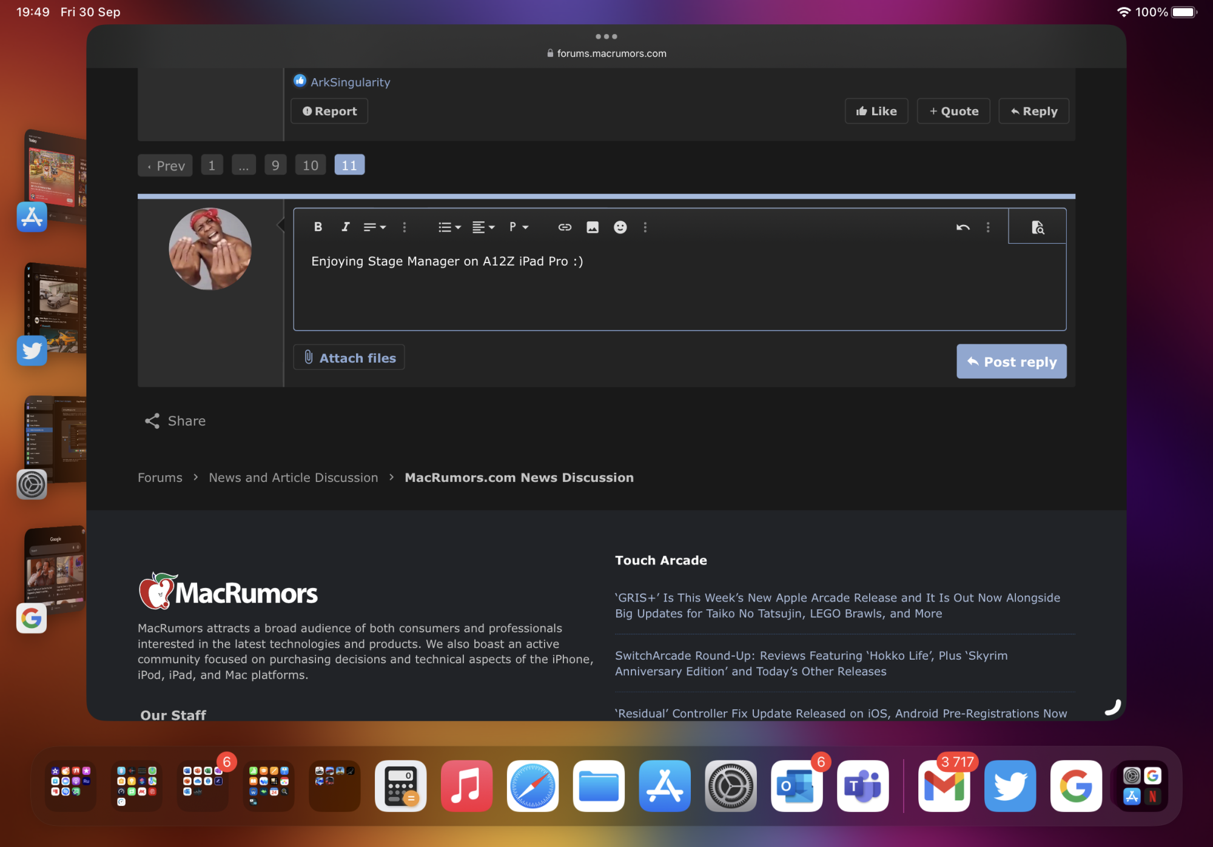
Task: Click into the reply text area
Action: coord(679,286)
